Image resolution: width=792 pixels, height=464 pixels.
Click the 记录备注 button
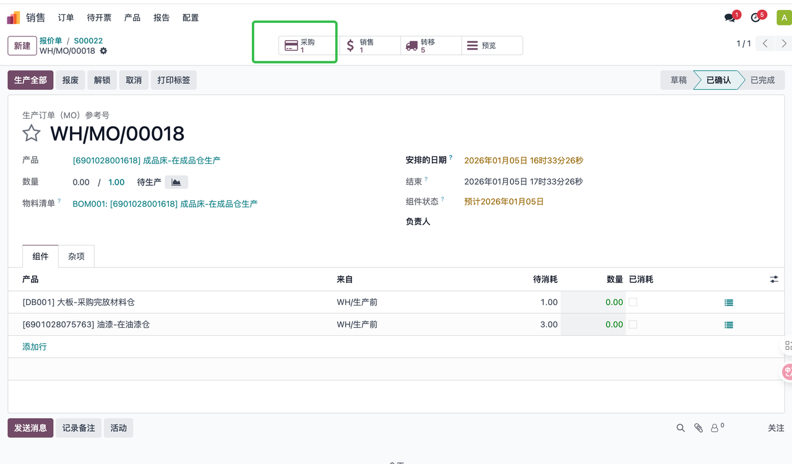79,428
